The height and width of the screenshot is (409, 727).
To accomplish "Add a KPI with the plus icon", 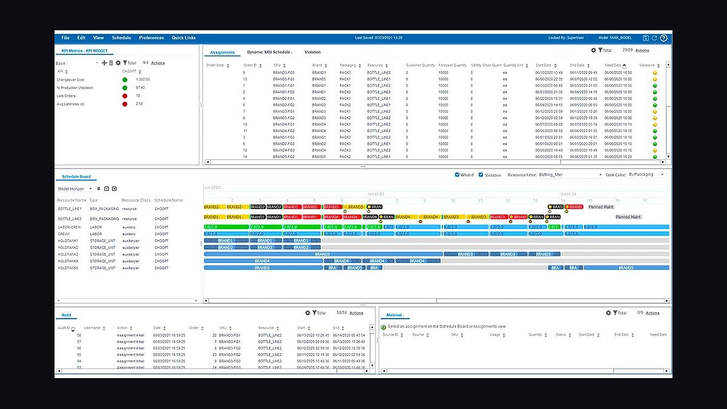I will pos(104,62).
